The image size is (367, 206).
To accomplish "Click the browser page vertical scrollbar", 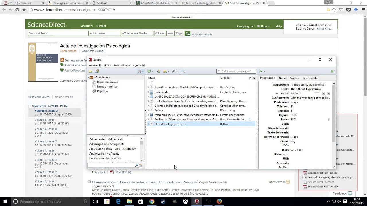I will 365,106.
